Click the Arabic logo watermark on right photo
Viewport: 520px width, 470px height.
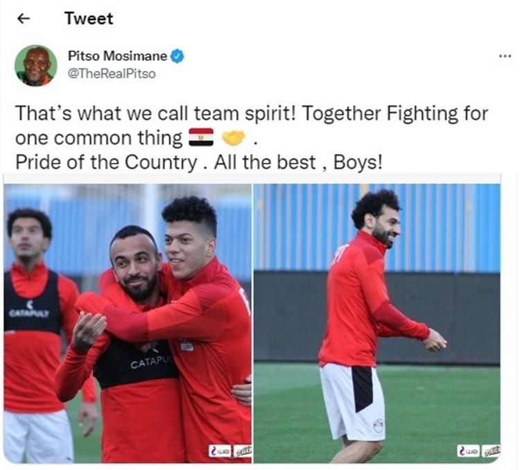point(491,451)
